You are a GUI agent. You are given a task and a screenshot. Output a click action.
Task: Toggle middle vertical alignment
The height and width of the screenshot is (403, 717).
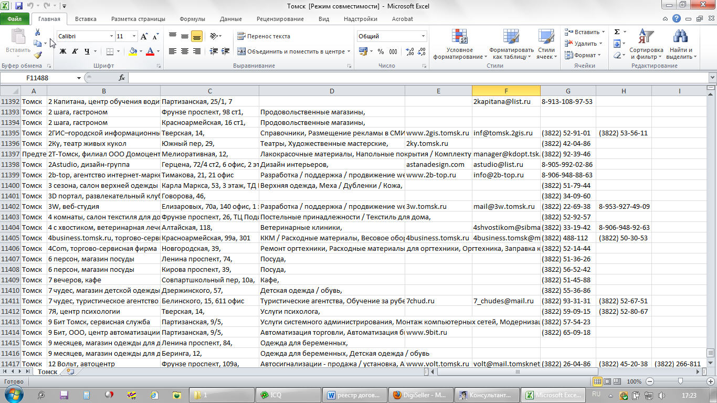pos(185,36)
